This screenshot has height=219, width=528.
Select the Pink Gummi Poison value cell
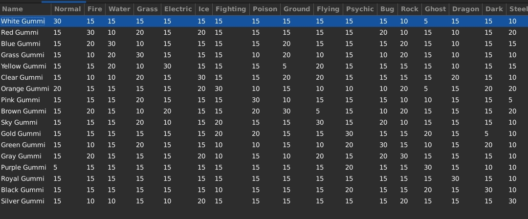pyautogui.click(x=256, y=100)
